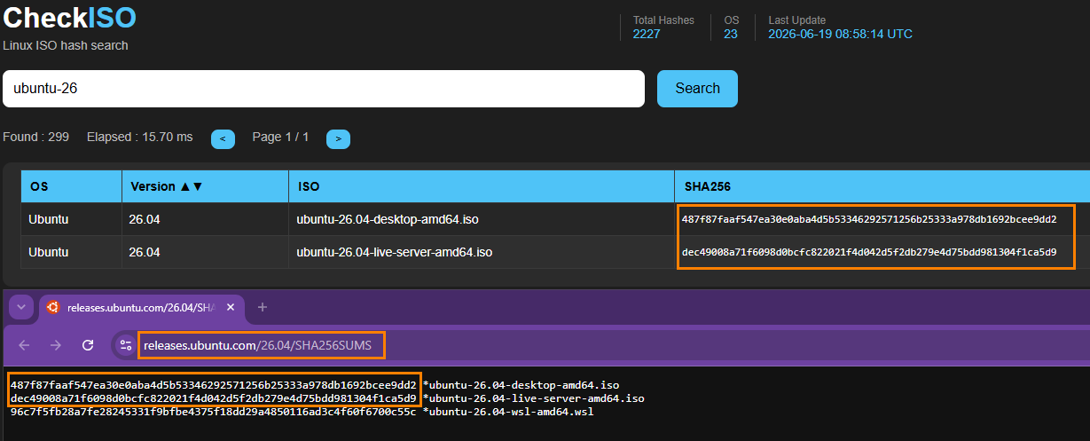Screen dimensions: 1090x441
Task: Click *ubuntu-26.04-desktop-amd64.iso in SHA256SUMS page
Action: pos(521,385)
